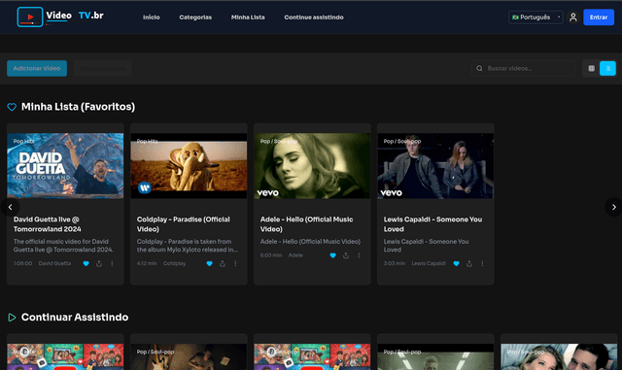
Task: Share the David Guetta video
Action: [99, 264]
